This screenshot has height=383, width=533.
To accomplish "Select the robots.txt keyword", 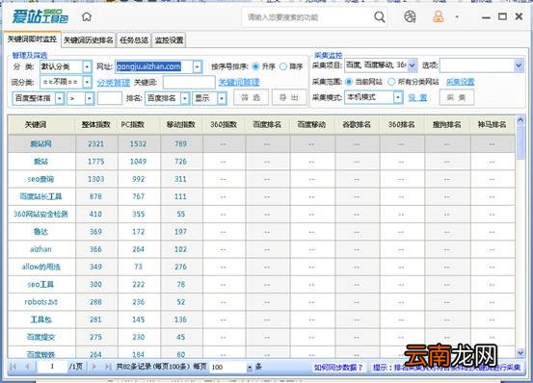I will click(40, 301).
